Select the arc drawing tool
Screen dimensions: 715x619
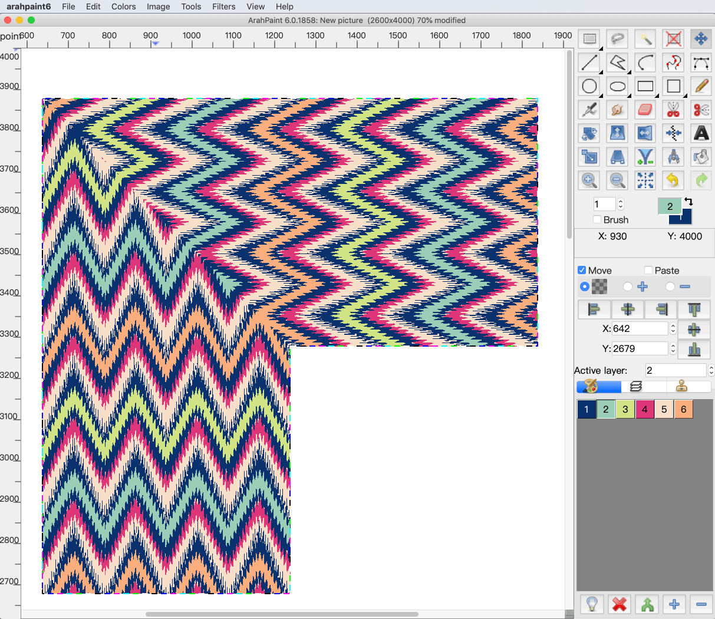pyautogui.click(x=645, y=62)
